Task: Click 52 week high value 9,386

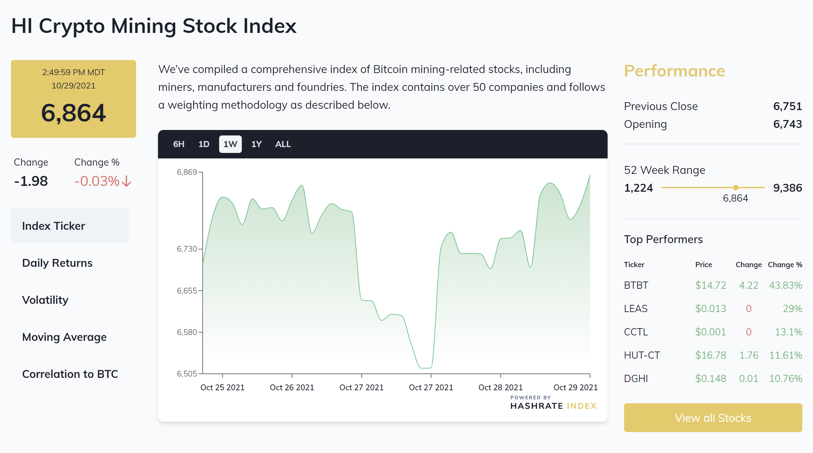Action: pos(788,188)
